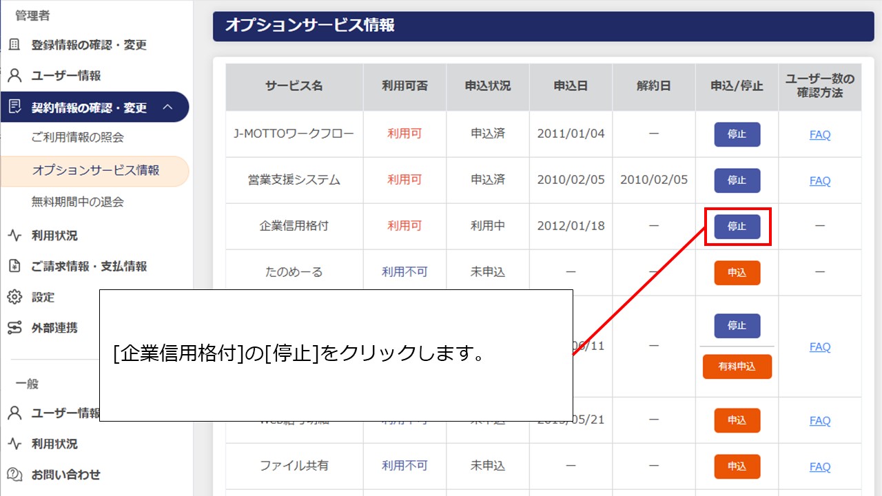Open 無料期間中の退会 submenu item
Viewport: 882px width, 496px height.
point(78,202)
